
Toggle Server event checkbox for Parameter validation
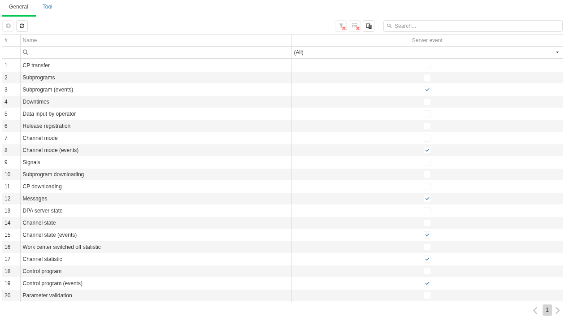[x=427, y=295]
